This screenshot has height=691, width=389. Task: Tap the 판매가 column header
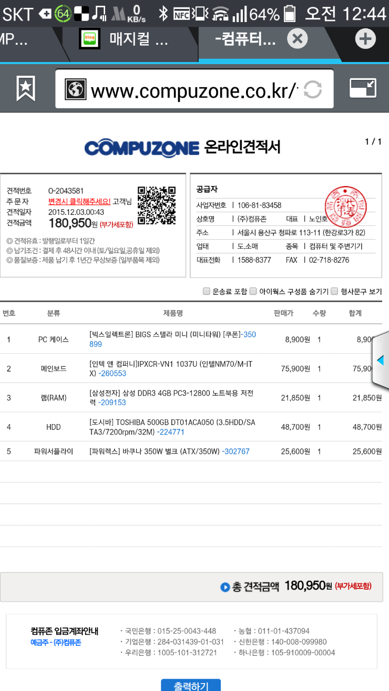click(283, 313)
